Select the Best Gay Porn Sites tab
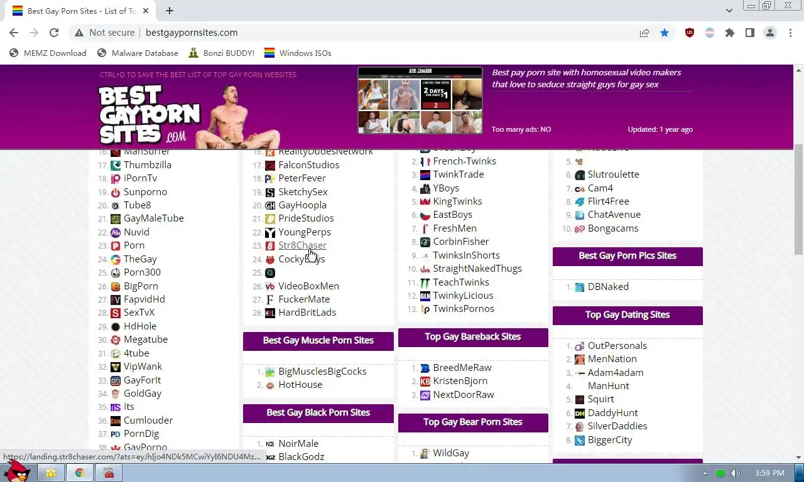 coord(82,11)
